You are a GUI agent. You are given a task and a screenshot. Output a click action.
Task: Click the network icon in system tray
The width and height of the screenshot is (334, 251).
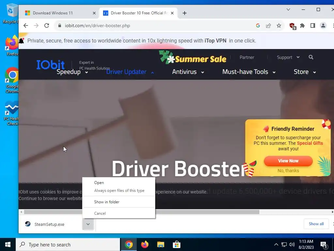(284, 244)
